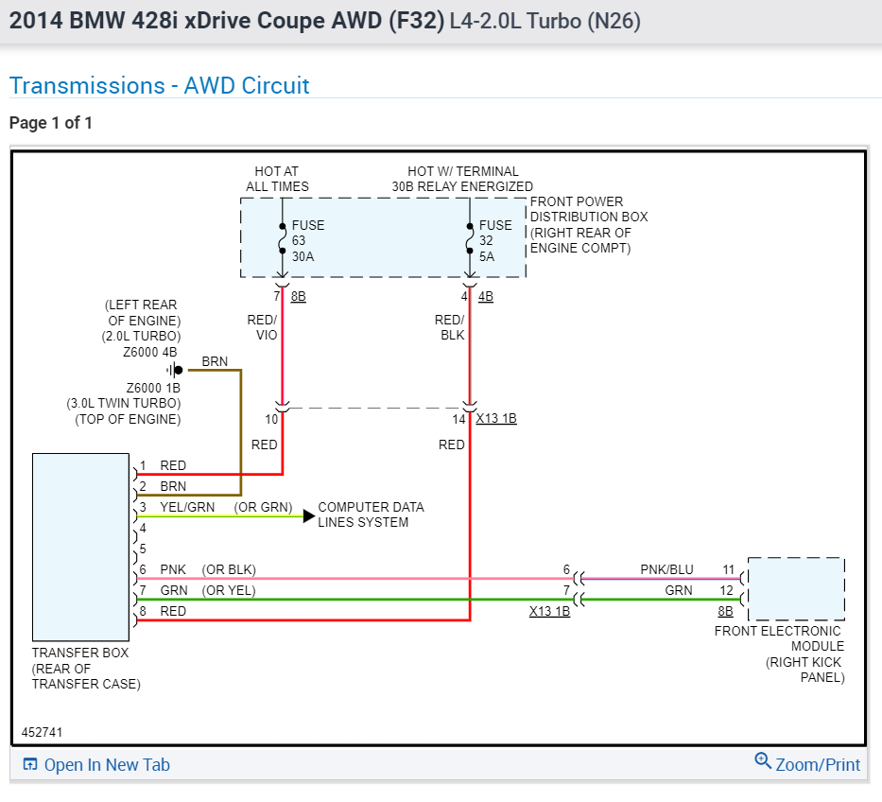
Task: Click the magnifier icon beside Zoom/Print
Action: (x=763, y=760)
